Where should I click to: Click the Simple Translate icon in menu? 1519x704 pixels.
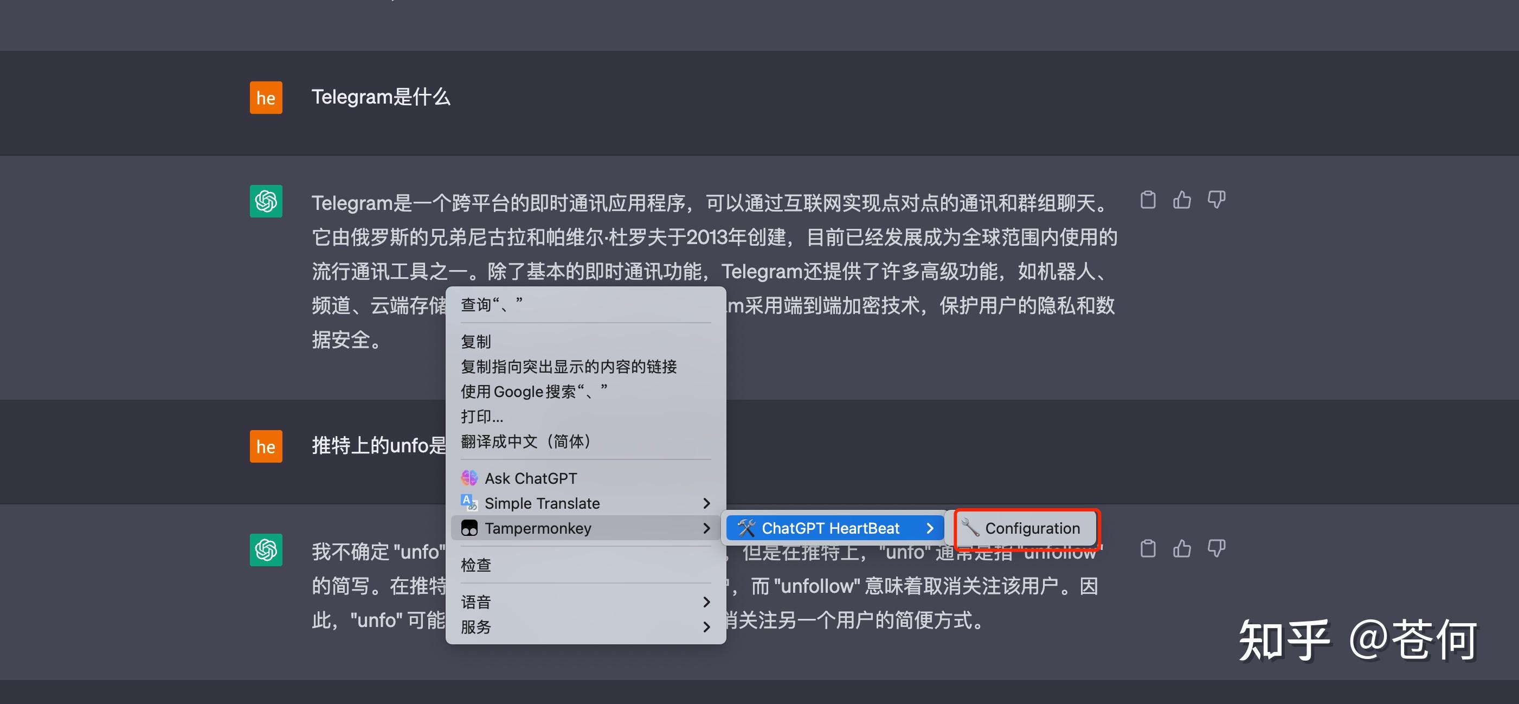[469, 503]
